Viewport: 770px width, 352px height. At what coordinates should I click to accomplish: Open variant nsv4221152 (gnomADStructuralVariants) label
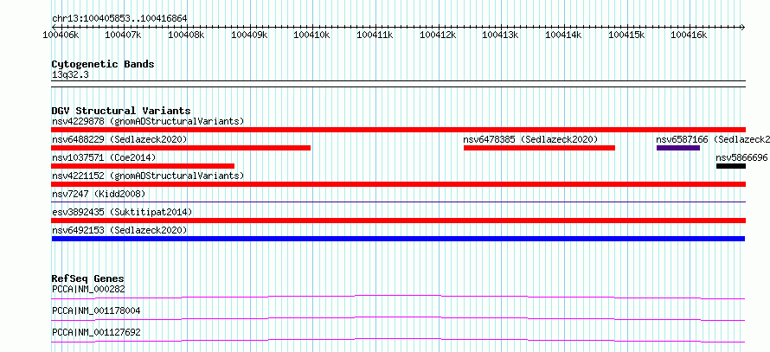tap(148, 176)
